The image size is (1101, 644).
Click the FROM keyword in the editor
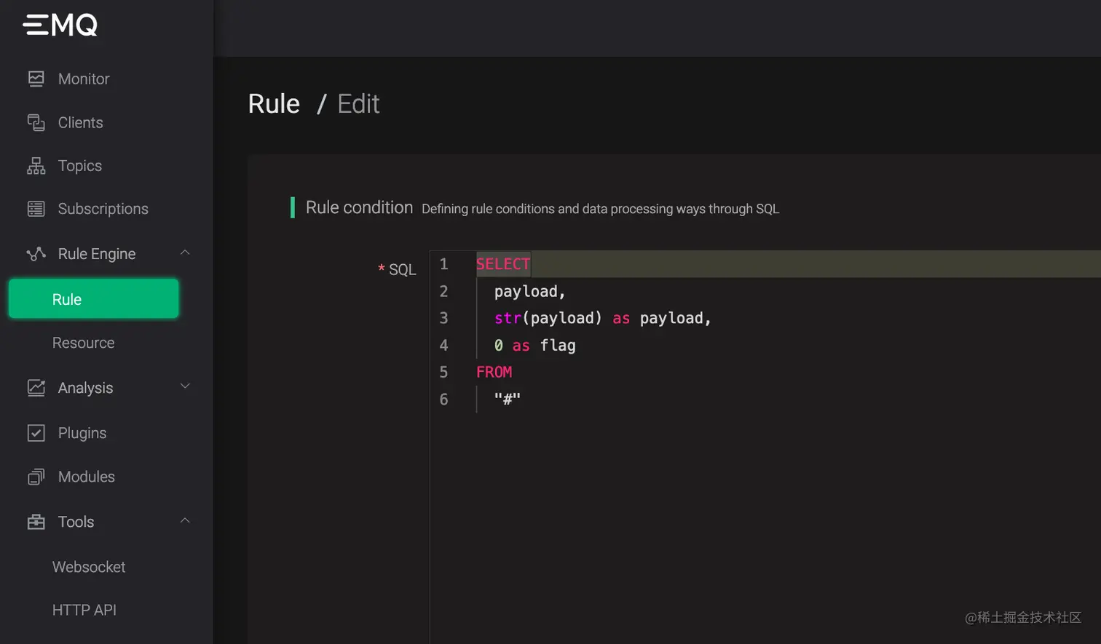(494, 372)
